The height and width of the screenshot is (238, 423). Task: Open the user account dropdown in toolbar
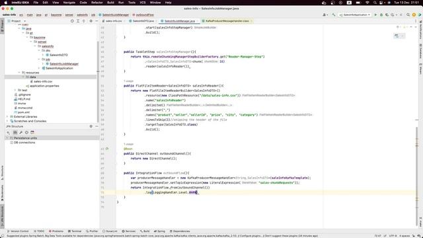(325, 15)
